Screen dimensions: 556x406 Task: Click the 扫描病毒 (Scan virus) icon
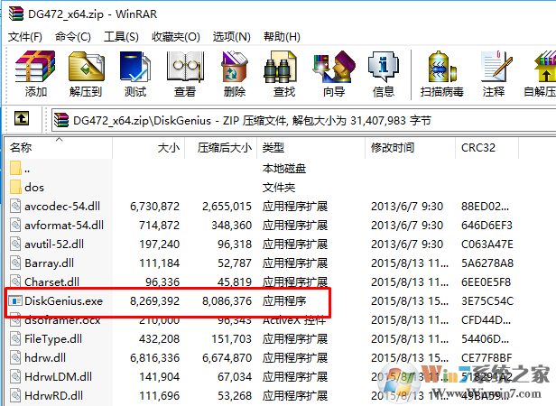[441, 66]
